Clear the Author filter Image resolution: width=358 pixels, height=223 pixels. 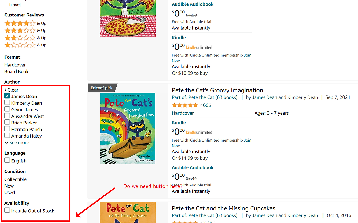pyautogui.click(x=11, y=90)
